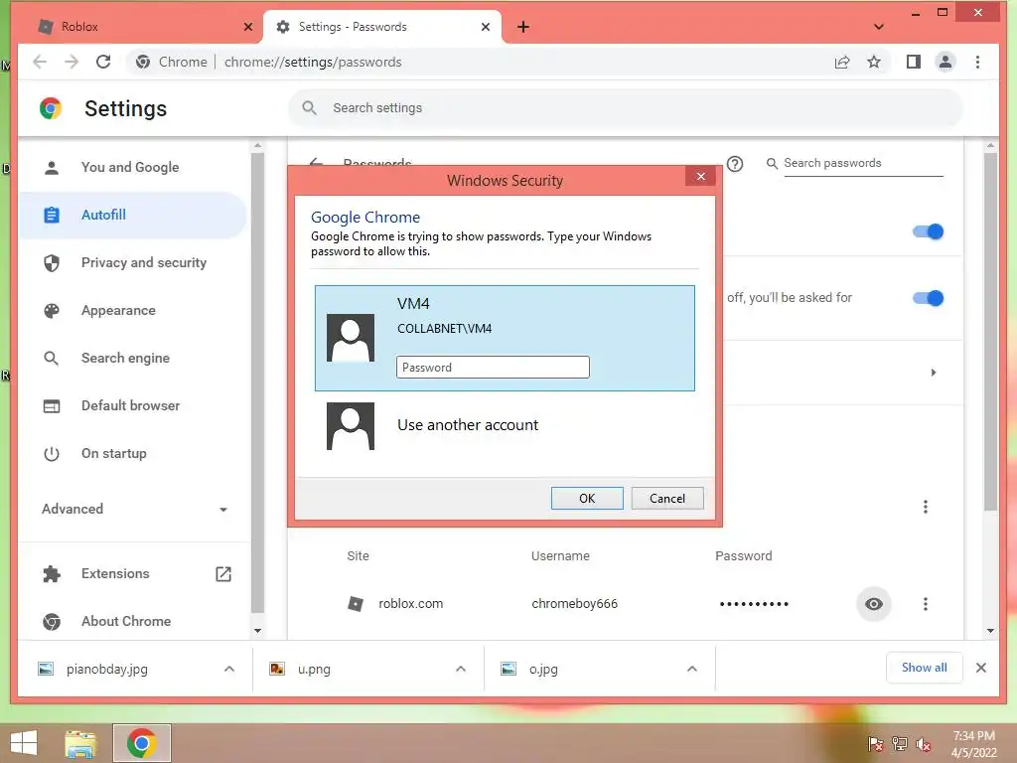Click the passwords help question icon
Screen dimensions: 1017x763
click(734, 164)
